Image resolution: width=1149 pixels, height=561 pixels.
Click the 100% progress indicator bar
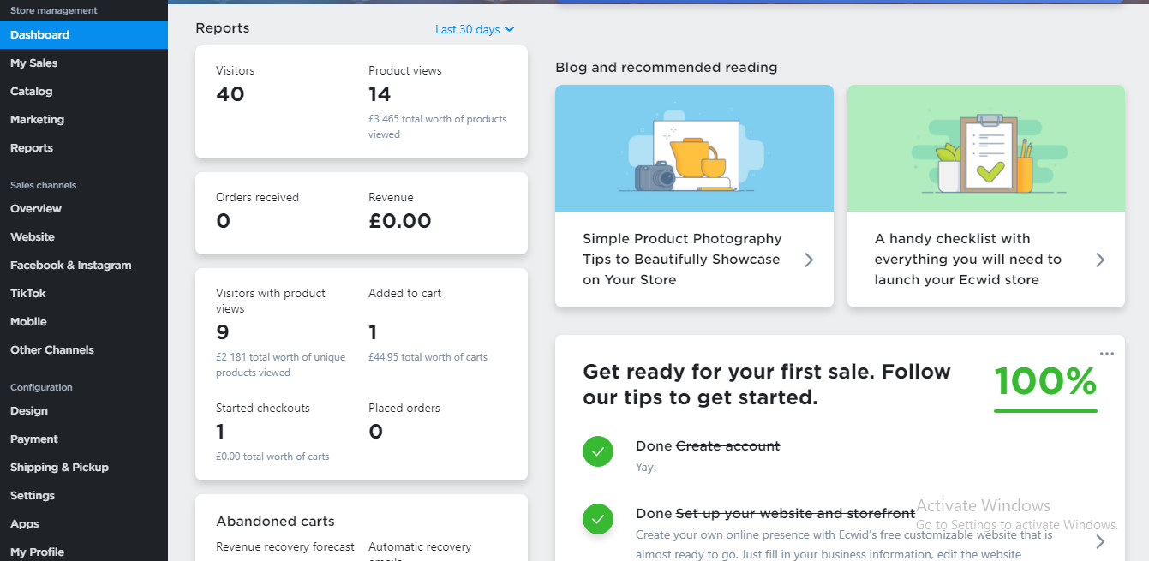pyautogui.click(x=1045, y=411)
